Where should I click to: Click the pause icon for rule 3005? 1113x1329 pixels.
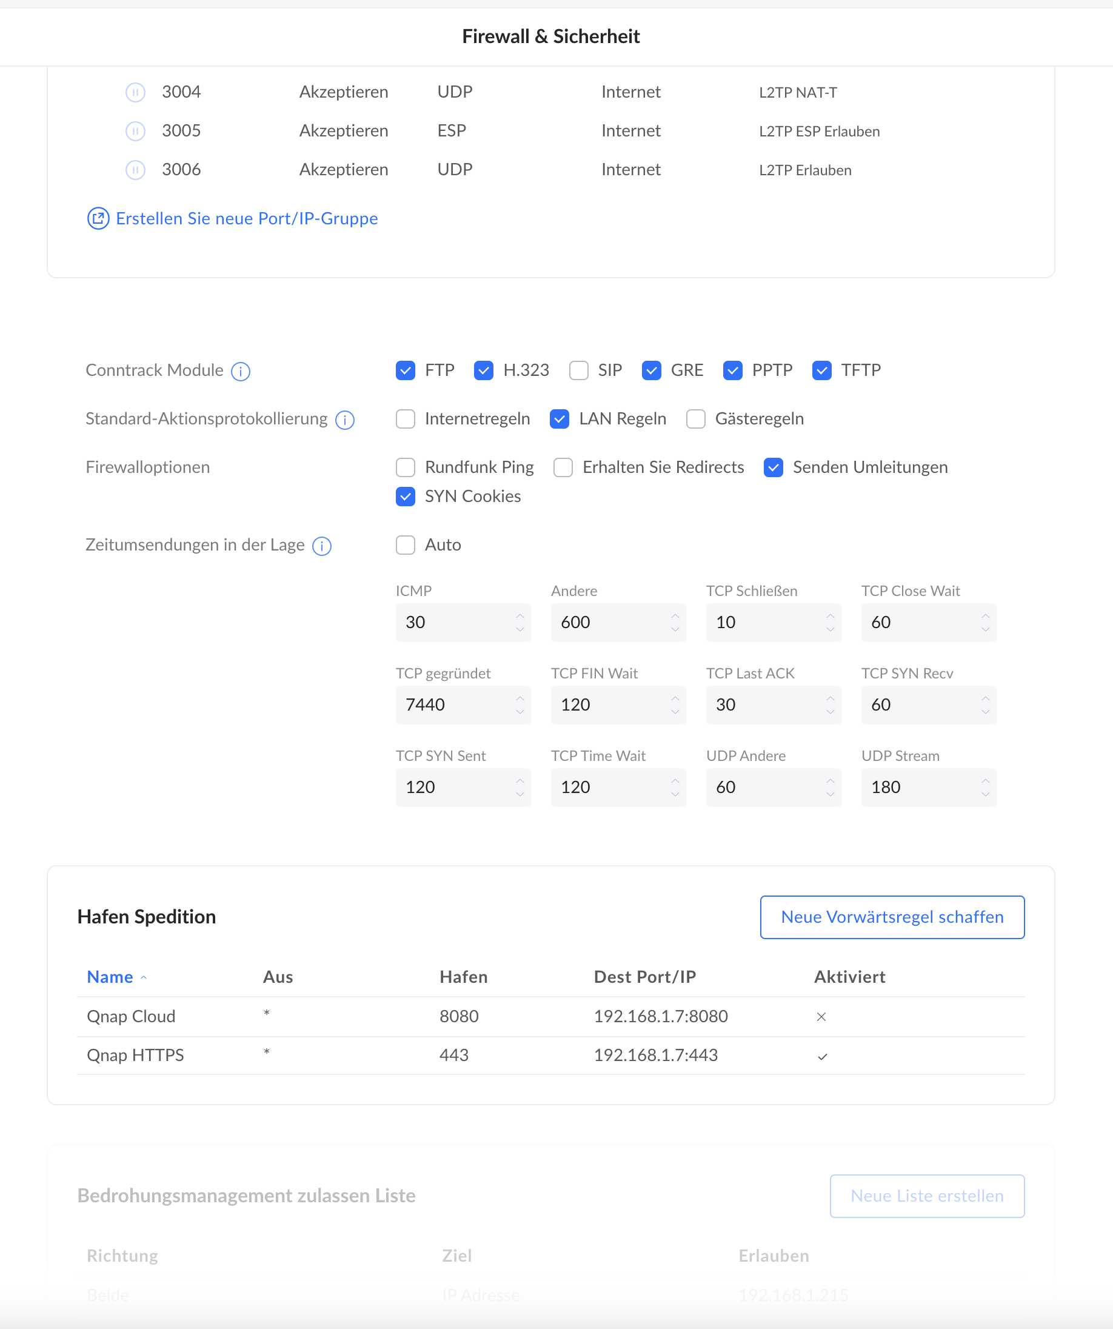(135, 131)
